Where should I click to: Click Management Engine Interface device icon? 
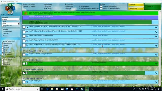(x=27, y=36)
